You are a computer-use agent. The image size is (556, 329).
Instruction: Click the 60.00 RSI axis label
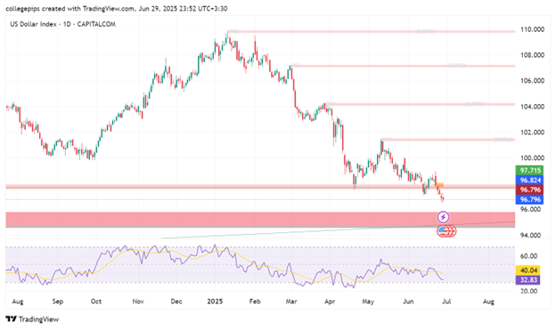tap(528, 256)
